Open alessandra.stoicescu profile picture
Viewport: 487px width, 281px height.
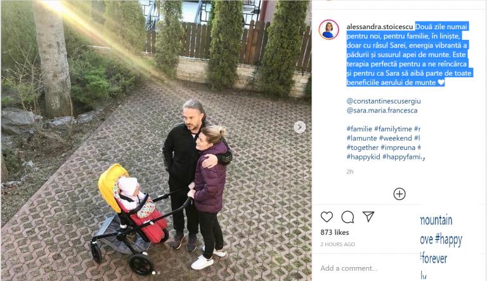(x=328, y=30)
